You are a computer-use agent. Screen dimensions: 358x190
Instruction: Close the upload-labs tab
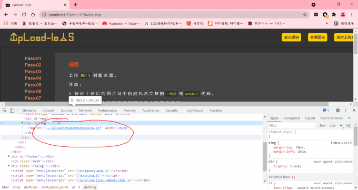[65, 5]
